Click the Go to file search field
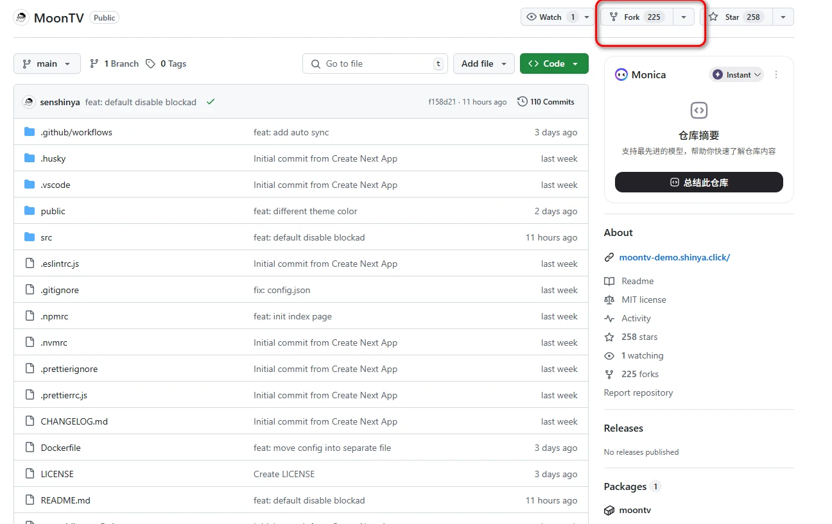The height and width of the screenshot is (524, 832). [x=375, y=63]
